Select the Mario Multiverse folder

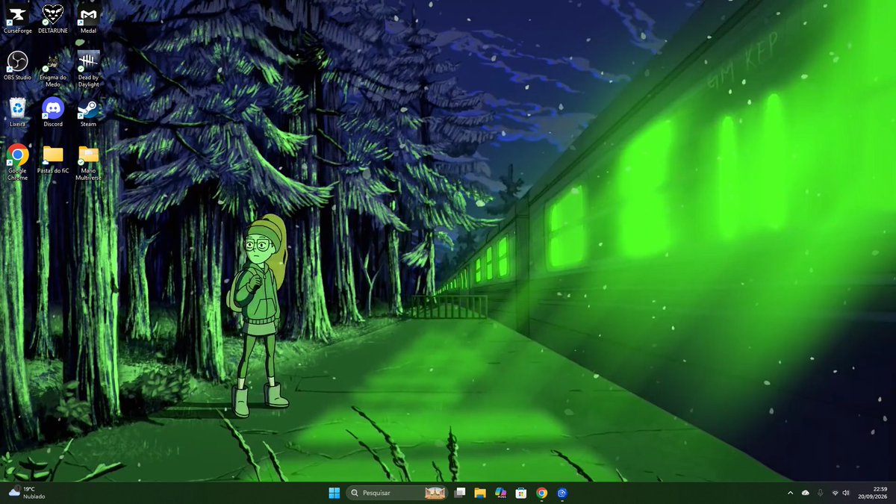click(88, 162)
